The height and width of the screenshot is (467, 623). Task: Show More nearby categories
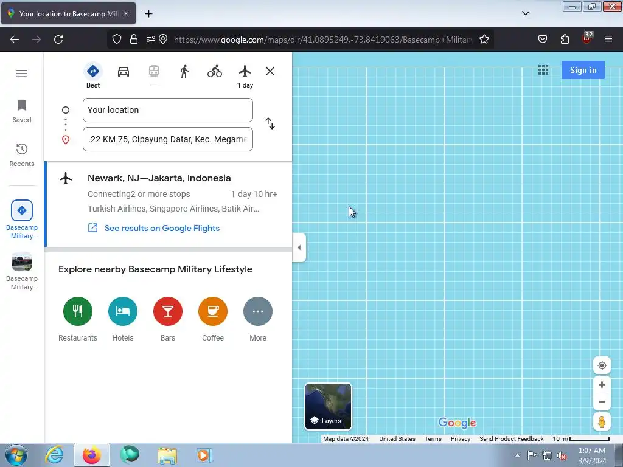click(258, 319)
